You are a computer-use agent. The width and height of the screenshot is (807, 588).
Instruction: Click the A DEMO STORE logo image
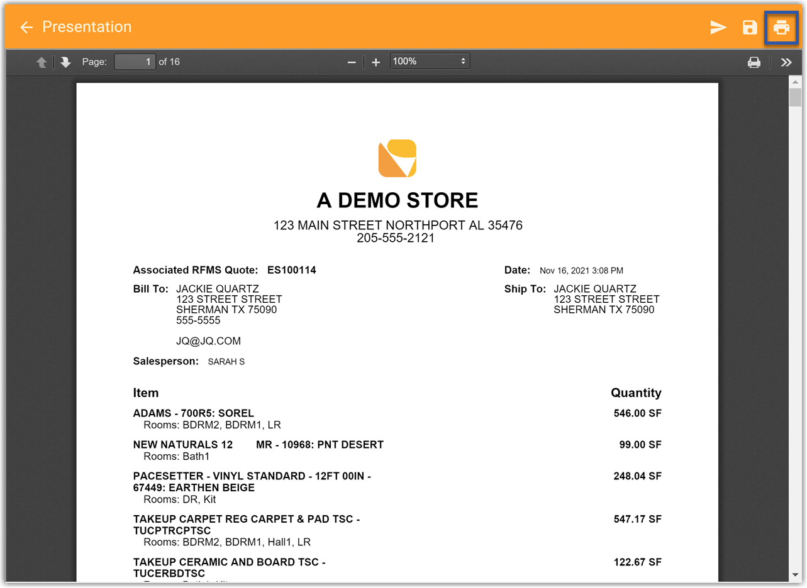tap(397, 158)
